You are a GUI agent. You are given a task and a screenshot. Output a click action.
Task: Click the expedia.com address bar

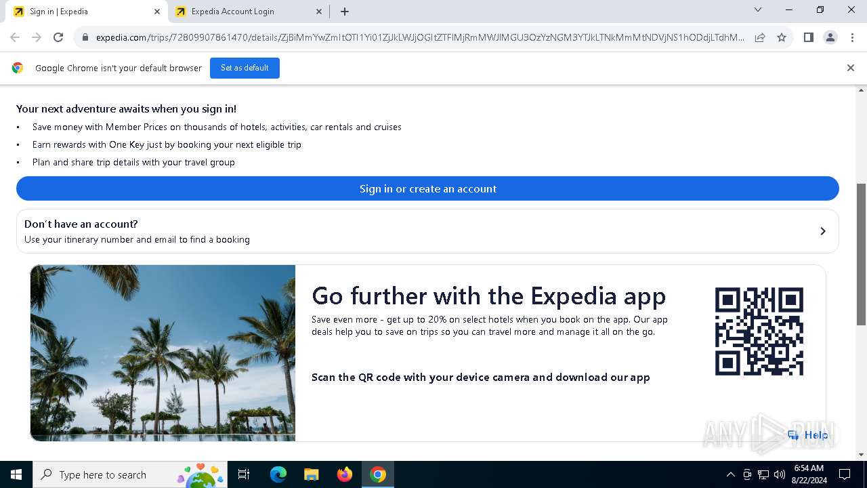420,38
